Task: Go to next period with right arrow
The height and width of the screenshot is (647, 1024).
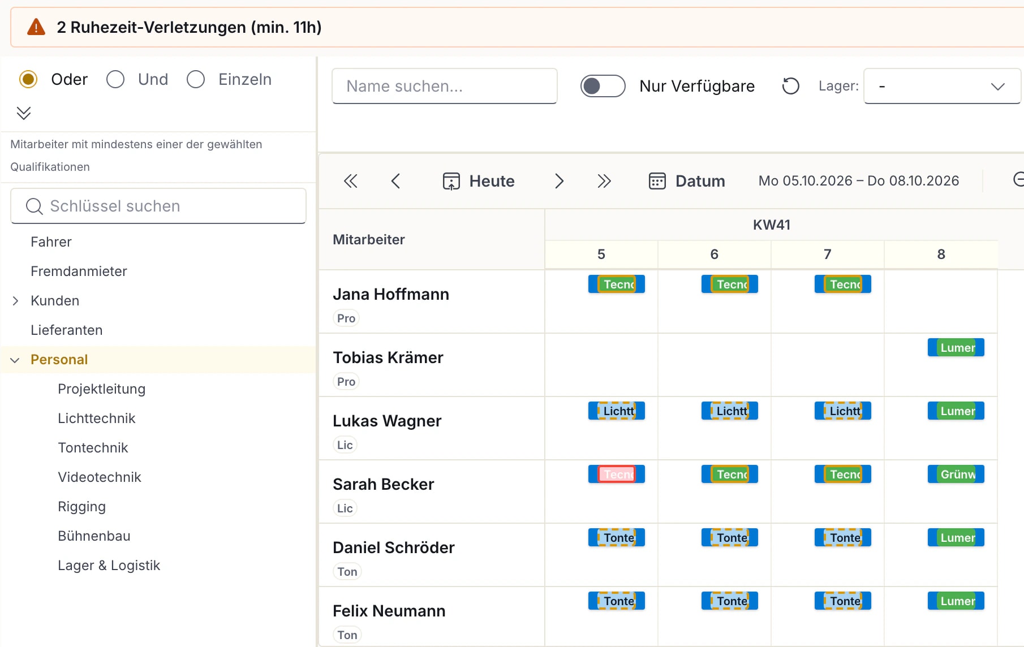Action: (x=559, y=181)
